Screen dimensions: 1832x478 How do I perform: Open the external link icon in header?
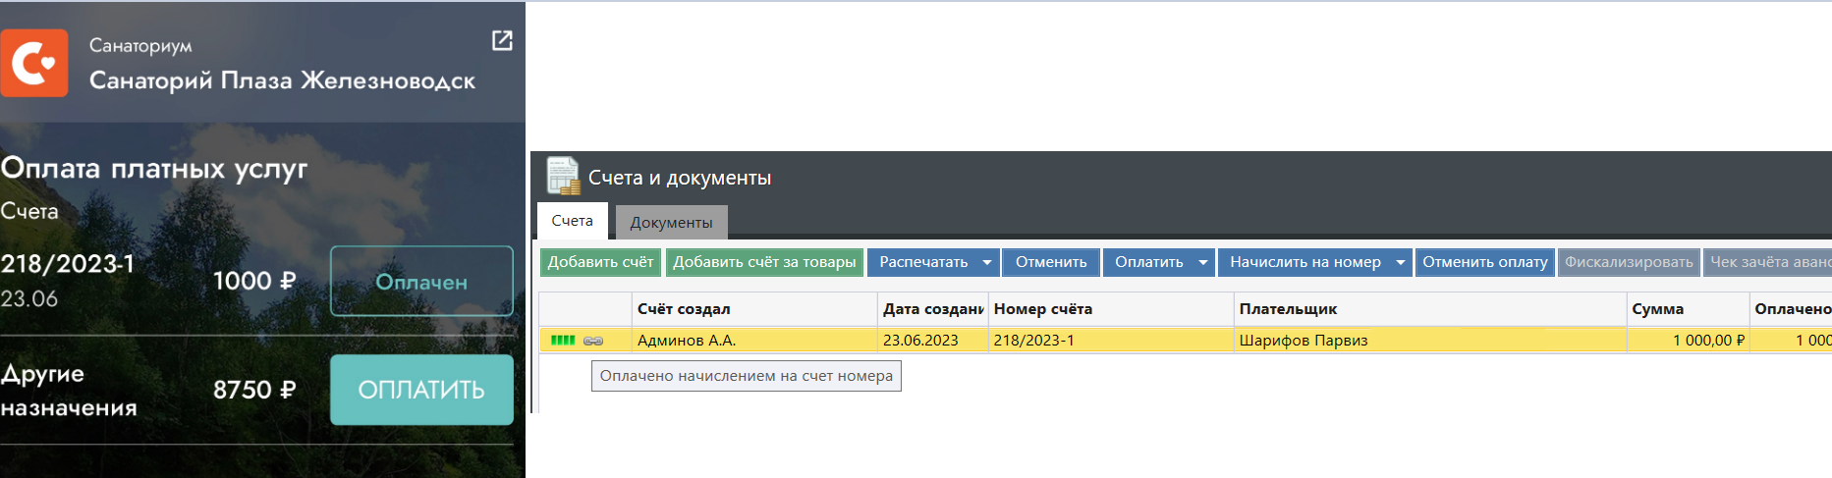tap(502, 40)
